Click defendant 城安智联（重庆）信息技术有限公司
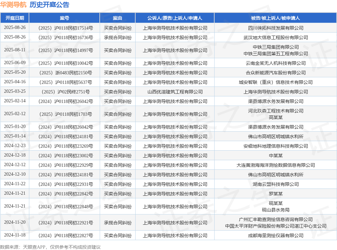The width and height of the screenshot is (337, 250). click(x=276, y=82)
